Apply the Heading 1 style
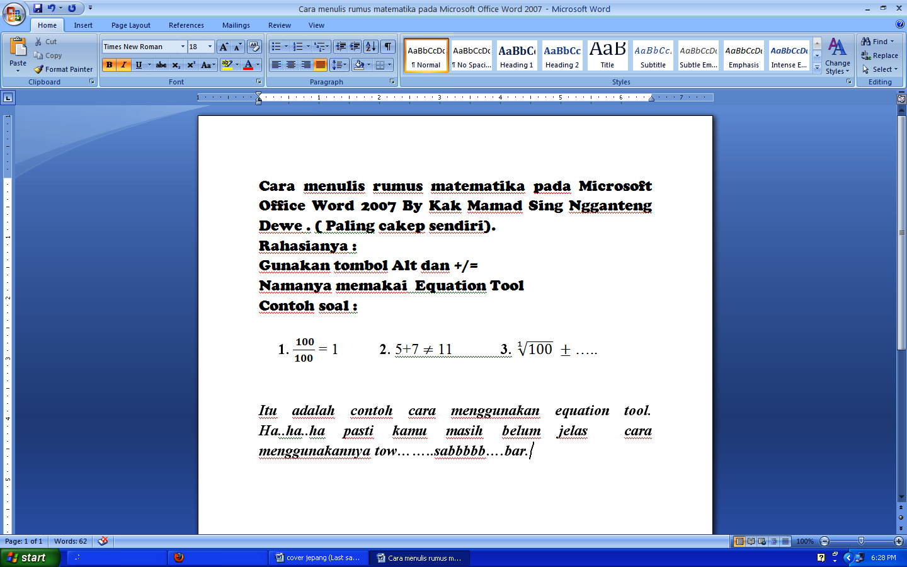 click(516, 55)
